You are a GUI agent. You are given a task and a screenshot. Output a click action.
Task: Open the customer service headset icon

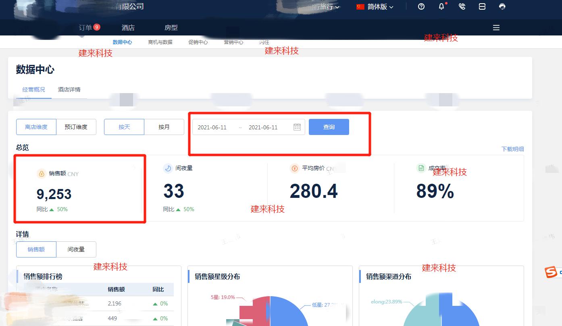502,6
